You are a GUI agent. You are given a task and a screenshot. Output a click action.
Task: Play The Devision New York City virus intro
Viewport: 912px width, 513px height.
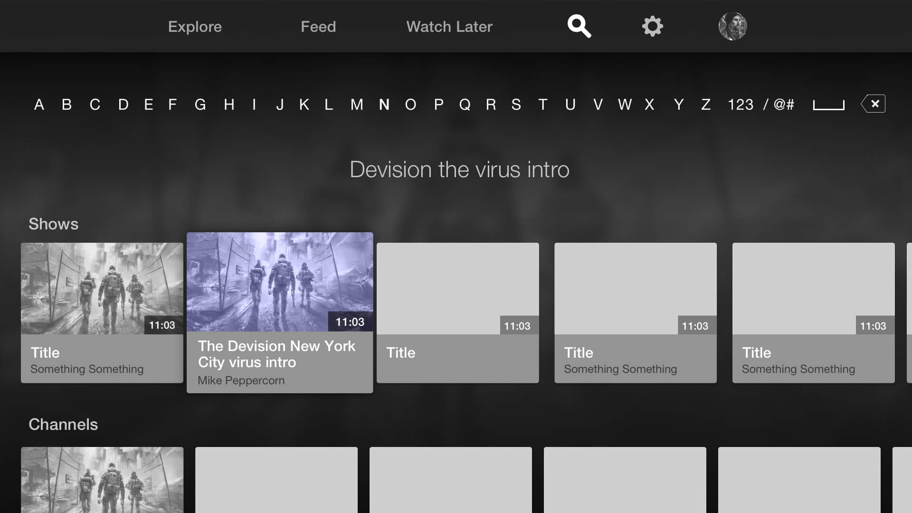click(x=280, y=313)
